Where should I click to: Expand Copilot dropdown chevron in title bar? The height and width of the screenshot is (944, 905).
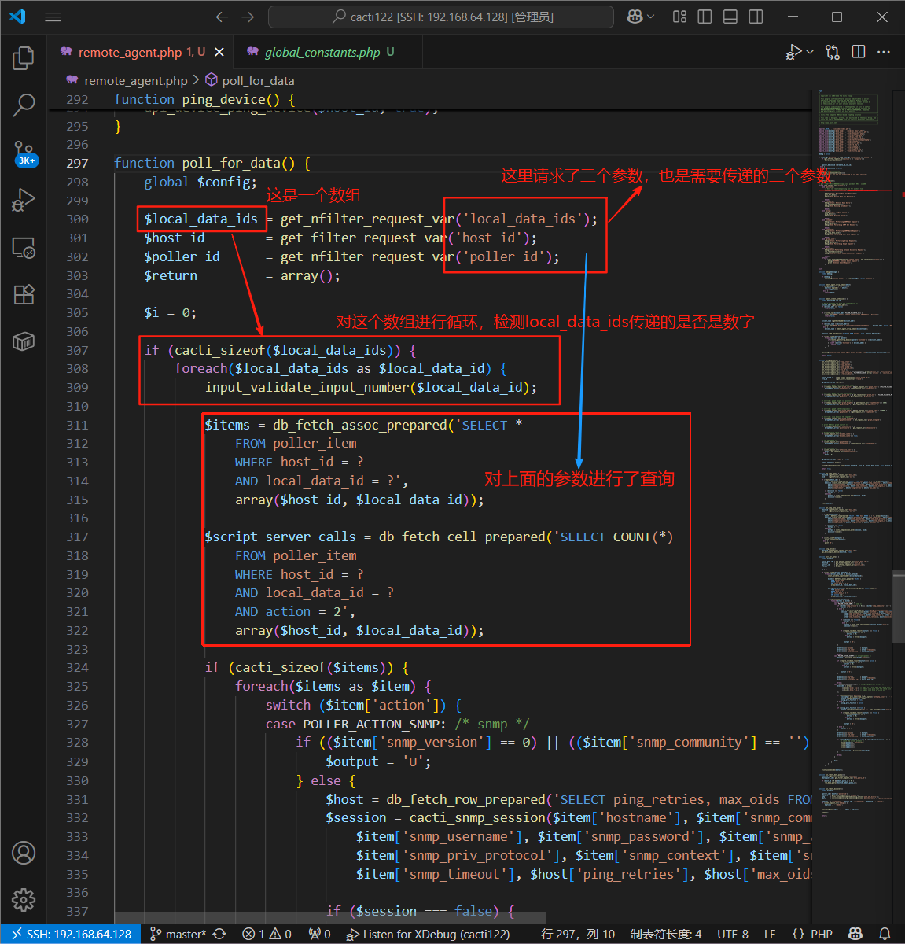coord(650,17)
